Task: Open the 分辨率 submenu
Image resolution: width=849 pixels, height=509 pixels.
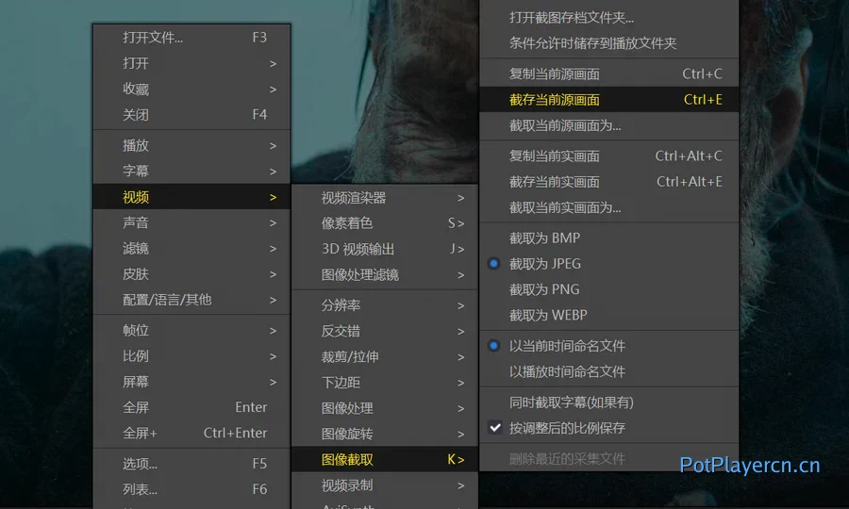Action: [385, 305]
